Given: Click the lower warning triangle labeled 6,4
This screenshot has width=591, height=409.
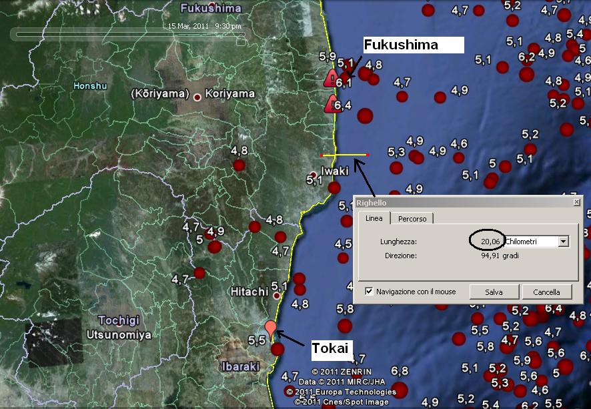Looking at the screenshot, I should tap(332, 103).
